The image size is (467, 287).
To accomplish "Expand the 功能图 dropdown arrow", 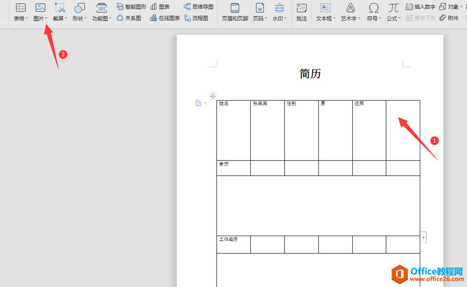I will click(x=110, y=19).
